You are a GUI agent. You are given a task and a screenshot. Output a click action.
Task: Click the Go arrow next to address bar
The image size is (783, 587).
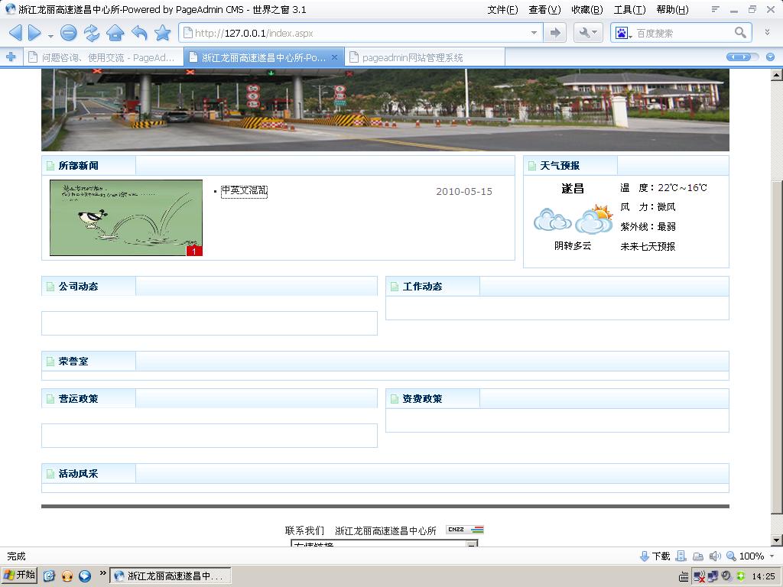555,33
